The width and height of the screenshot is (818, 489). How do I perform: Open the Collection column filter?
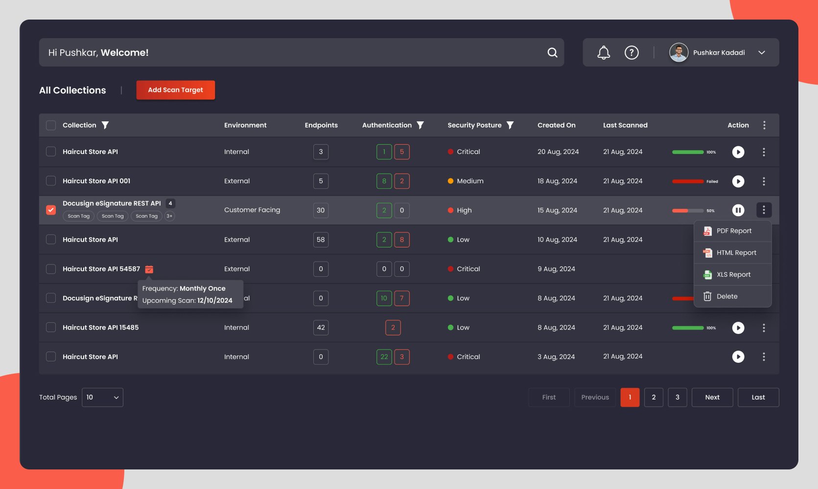[x=105, y=125]
